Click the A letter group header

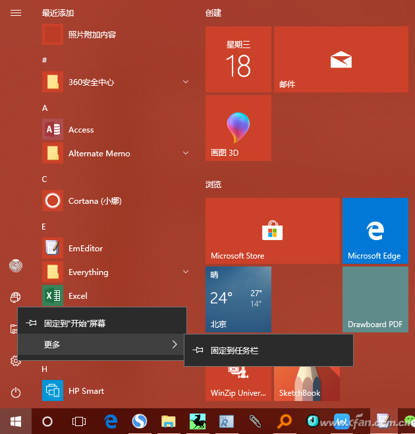pos(45,108)
